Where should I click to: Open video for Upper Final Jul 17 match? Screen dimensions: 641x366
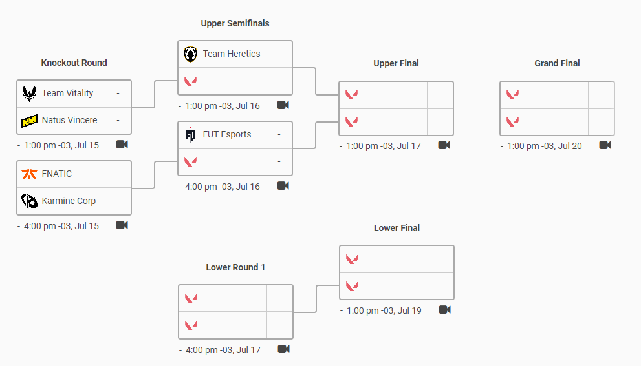(x=444, y=145)
